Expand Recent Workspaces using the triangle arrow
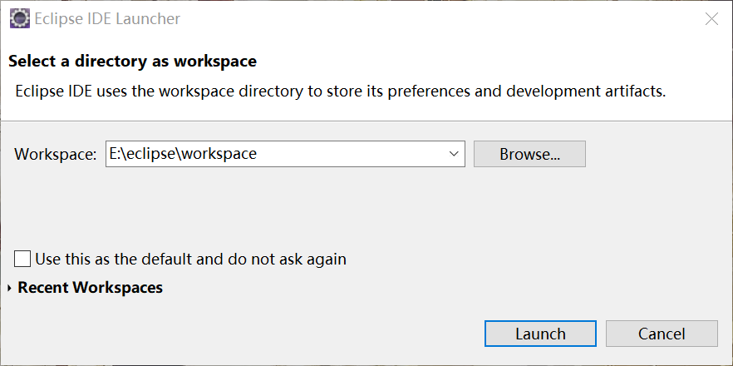This screenshot has width=733, height=366. pos(9,289)
